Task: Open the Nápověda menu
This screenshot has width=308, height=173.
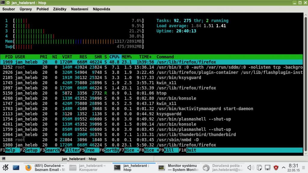Action: click(x=101, y=9)
